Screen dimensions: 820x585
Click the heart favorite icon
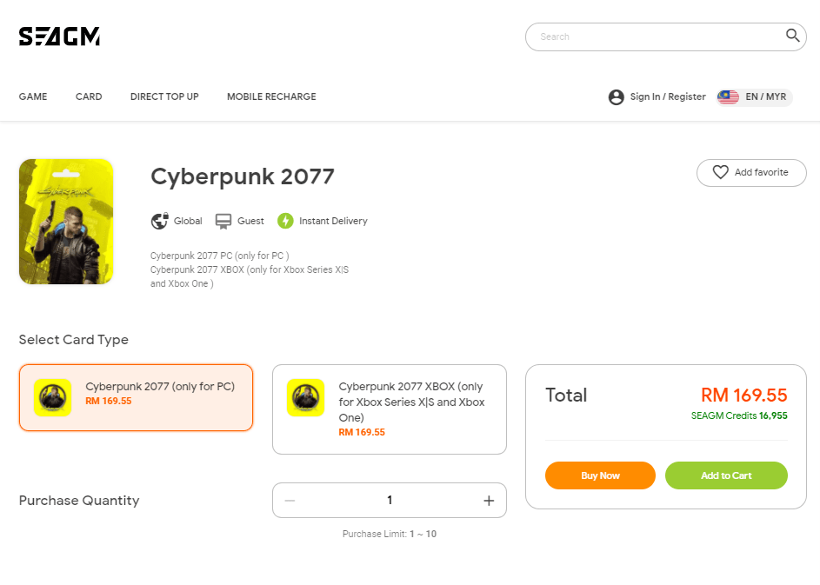tap(720, 172)
